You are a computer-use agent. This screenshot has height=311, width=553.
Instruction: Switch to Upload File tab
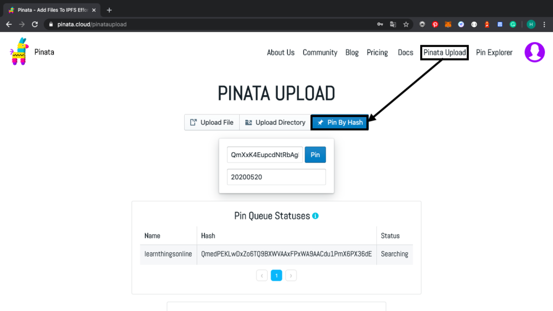click(x=212, y=123)
